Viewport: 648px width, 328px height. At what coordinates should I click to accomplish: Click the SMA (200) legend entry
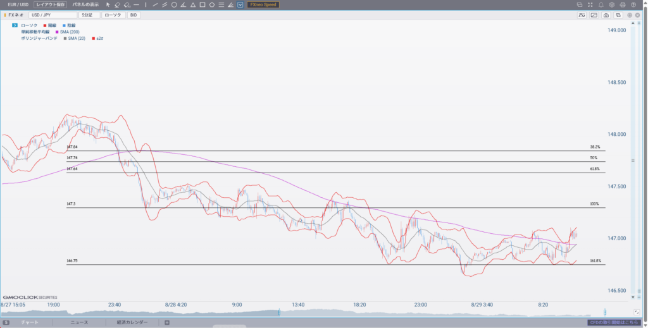(x=70, y=32)
